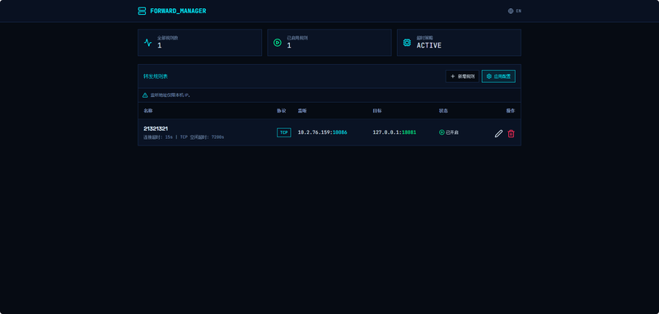Click the ACTIVE status value
The image size is (659, 314).
click(429, 45)
